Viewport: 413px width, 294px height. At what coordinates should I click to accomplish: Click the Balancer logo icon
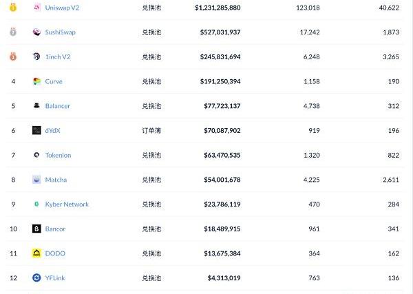pyautogui.click(x=36, y=106)
